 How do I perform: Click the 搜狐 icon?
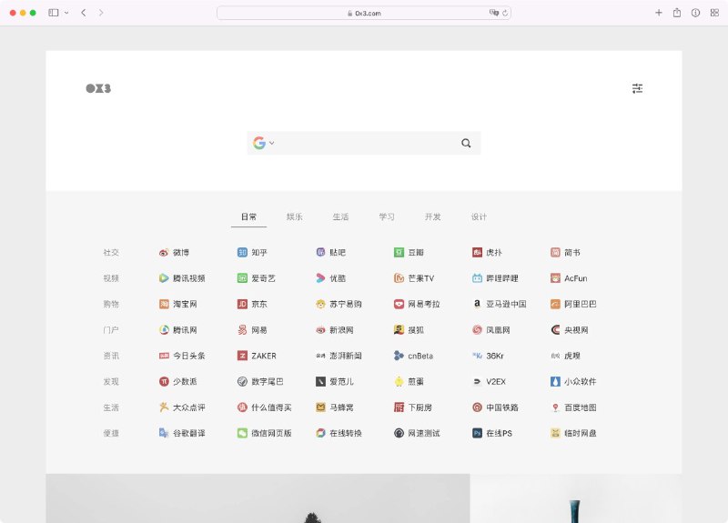[x=399, y=330]
